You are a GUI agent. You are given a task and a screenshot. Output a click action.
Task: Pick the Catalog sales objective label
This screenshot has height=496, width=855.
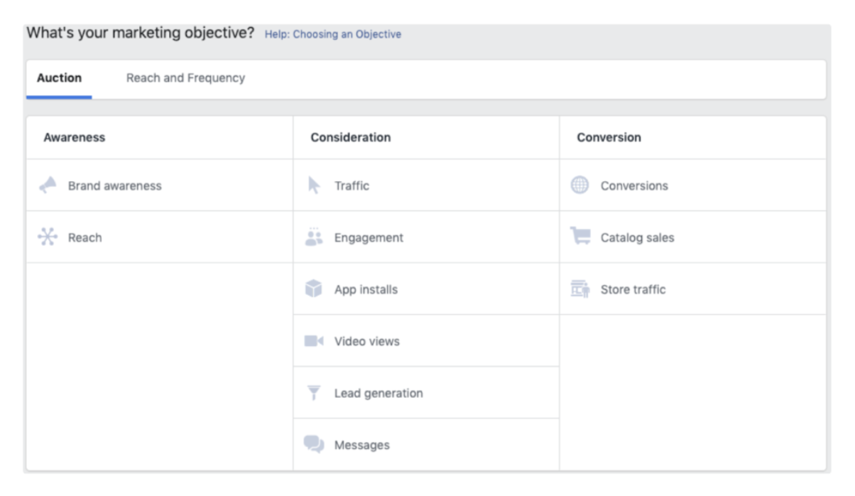(x=638, y=238)
